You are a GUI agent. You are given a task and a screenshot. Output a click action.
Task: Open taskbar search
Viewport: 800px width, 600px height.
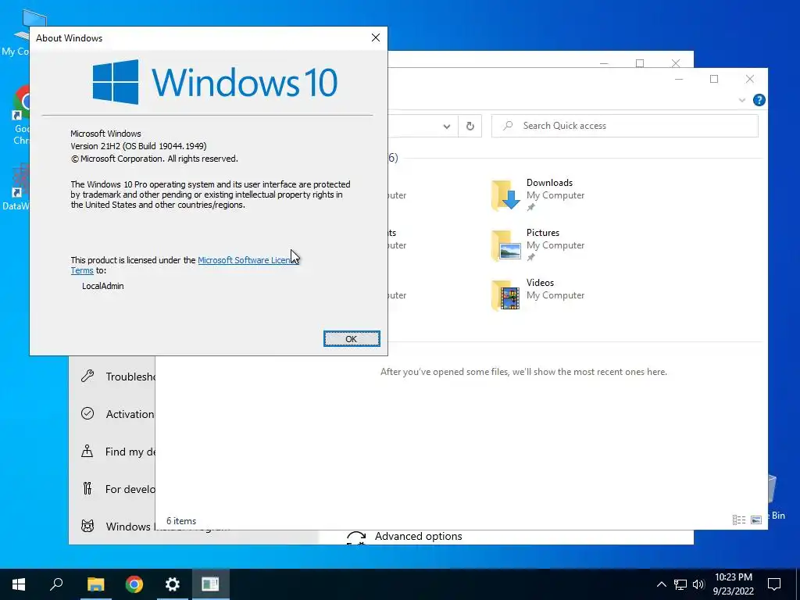(56, 584)
